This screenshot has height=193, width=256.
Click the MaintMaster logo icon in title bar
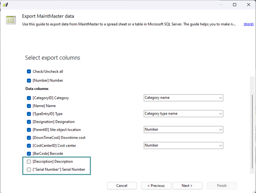point(6,5)
